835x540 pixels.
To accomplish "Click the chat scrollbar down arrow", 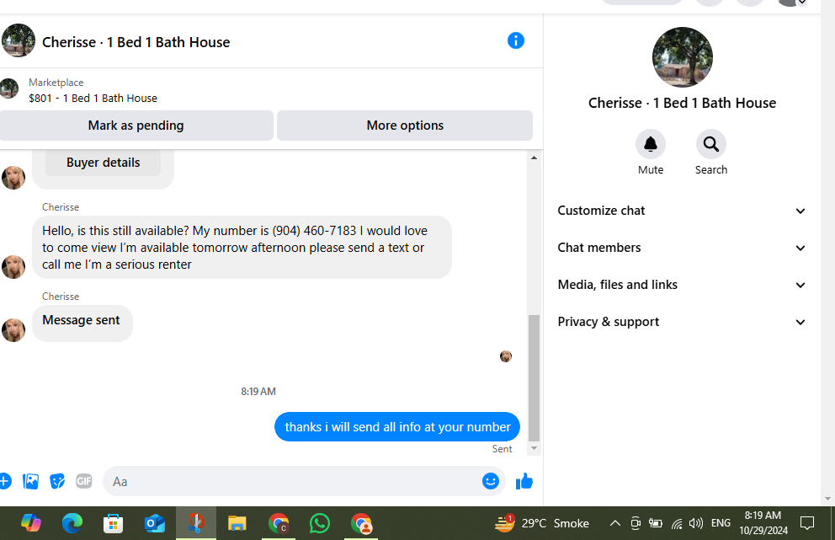I will click(535, 448).
